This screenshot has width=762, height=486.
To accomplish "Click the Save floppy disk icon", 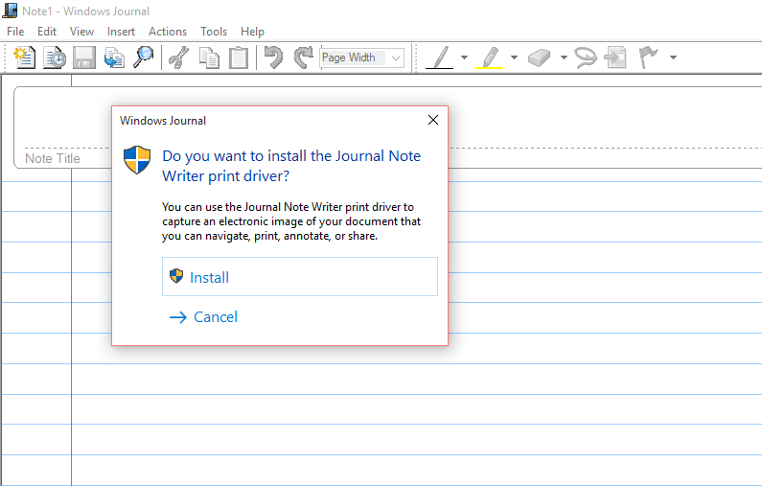I will (84, 58).
